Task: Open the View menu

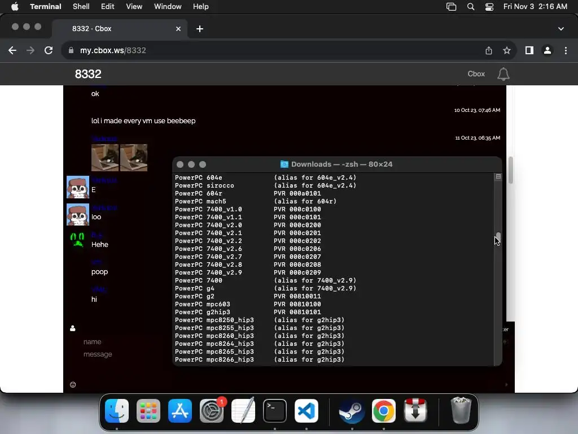Action: coord(134,7)
